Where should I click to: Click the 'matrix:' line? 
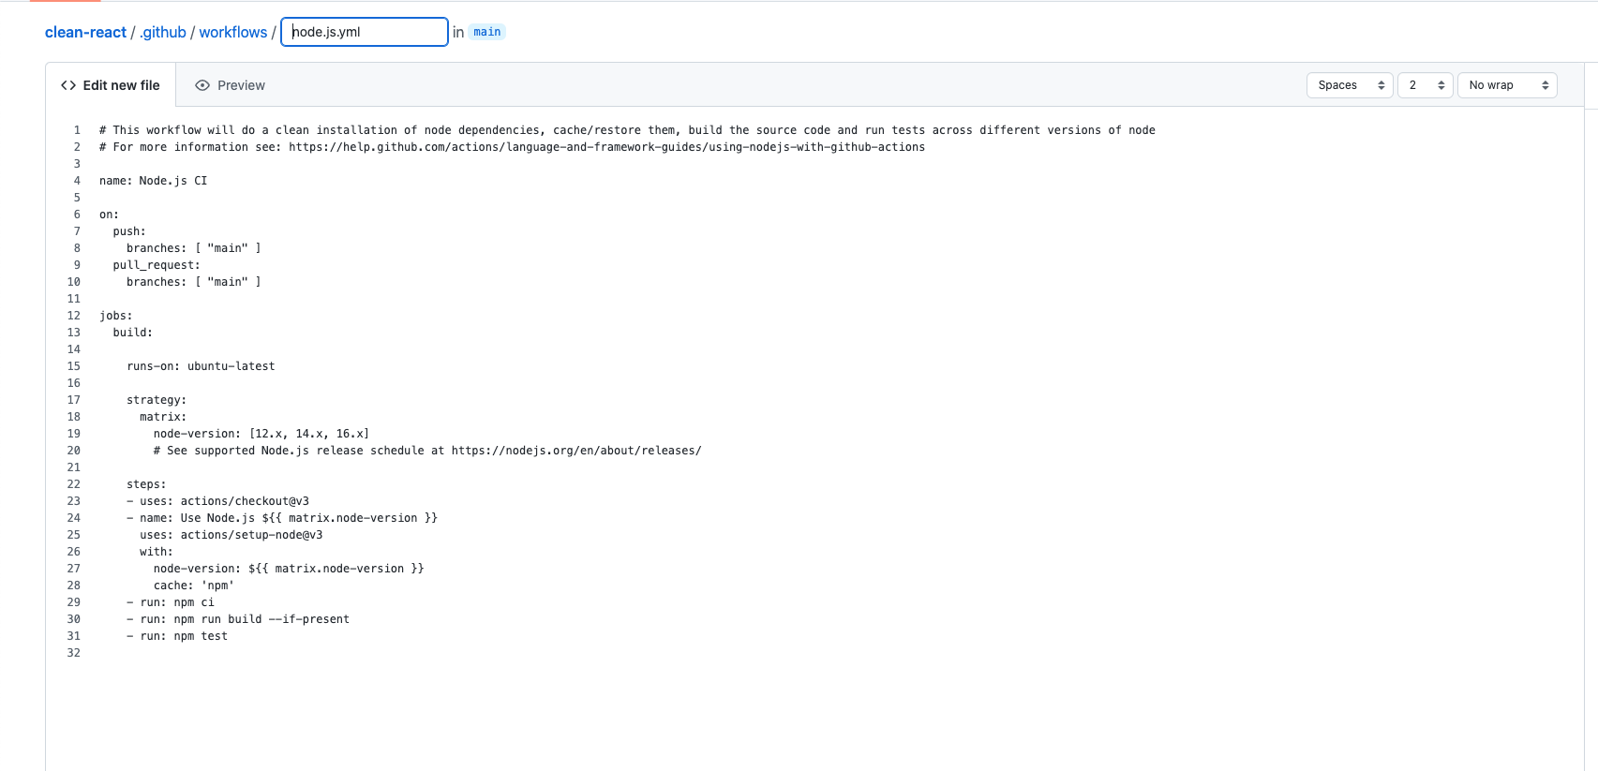(163, 417)
